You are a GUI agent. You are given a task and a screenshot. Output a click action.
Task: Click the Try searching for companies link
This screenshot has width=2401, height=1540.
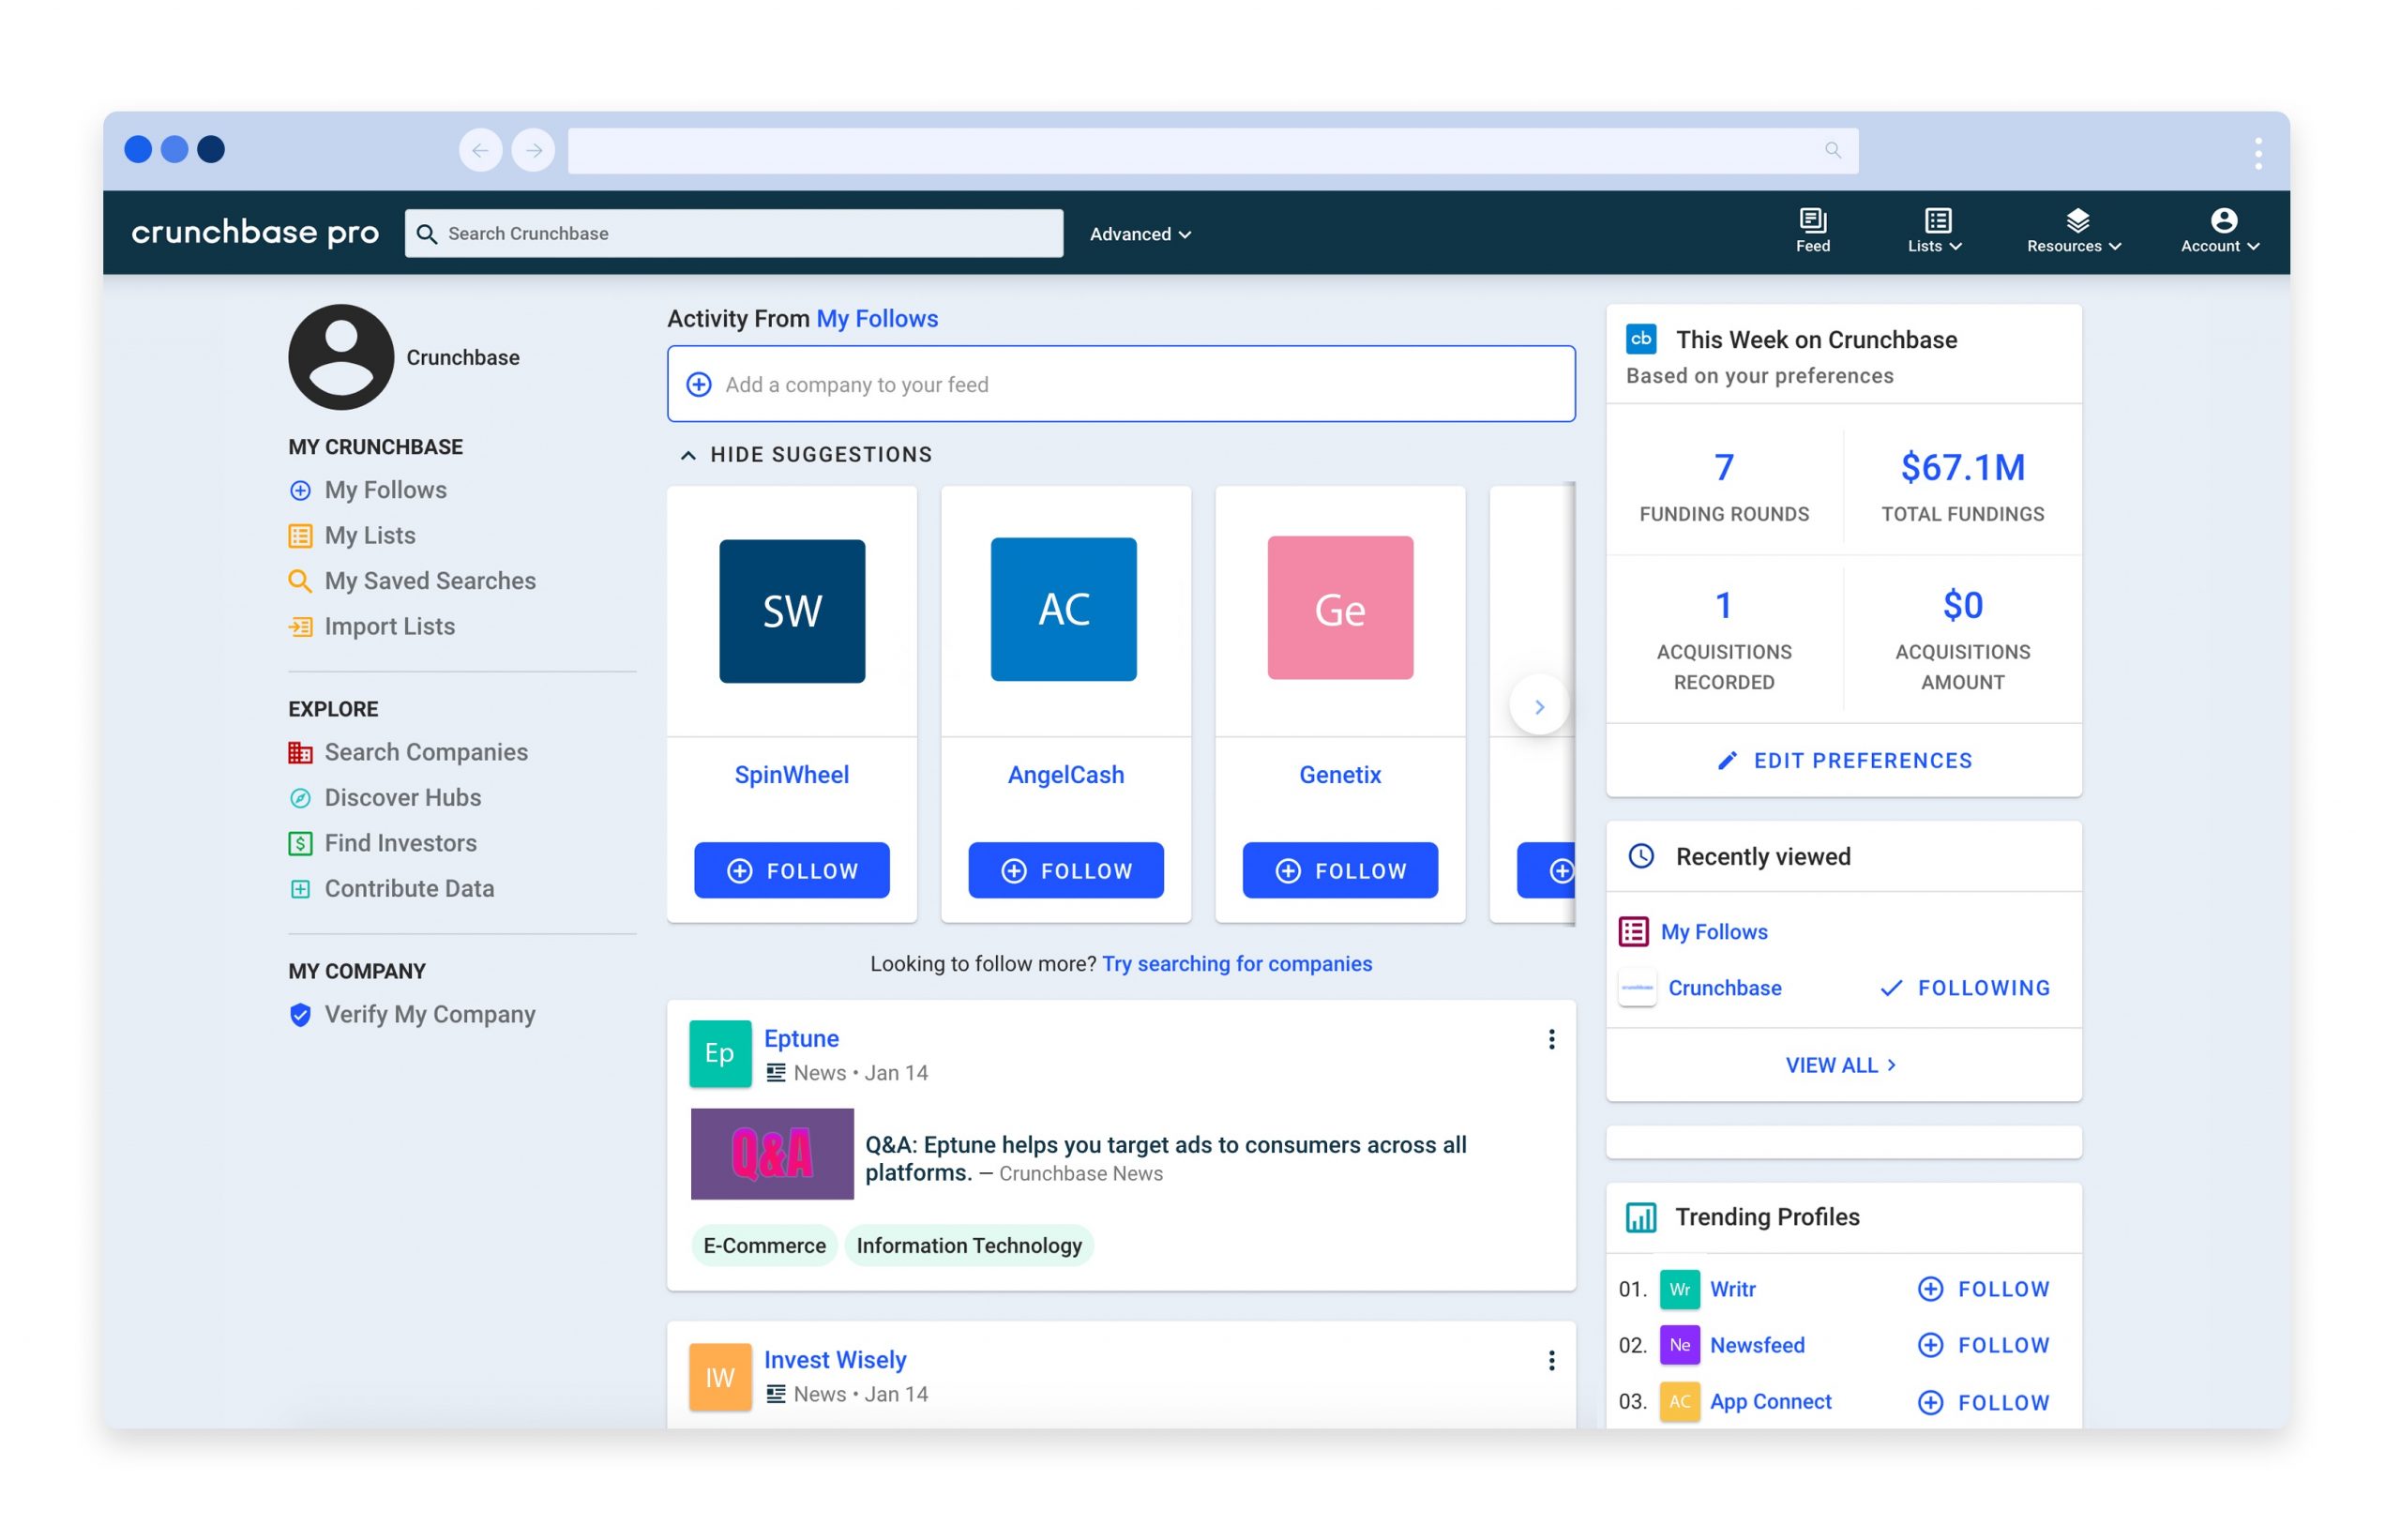[x=1237, y=963]
